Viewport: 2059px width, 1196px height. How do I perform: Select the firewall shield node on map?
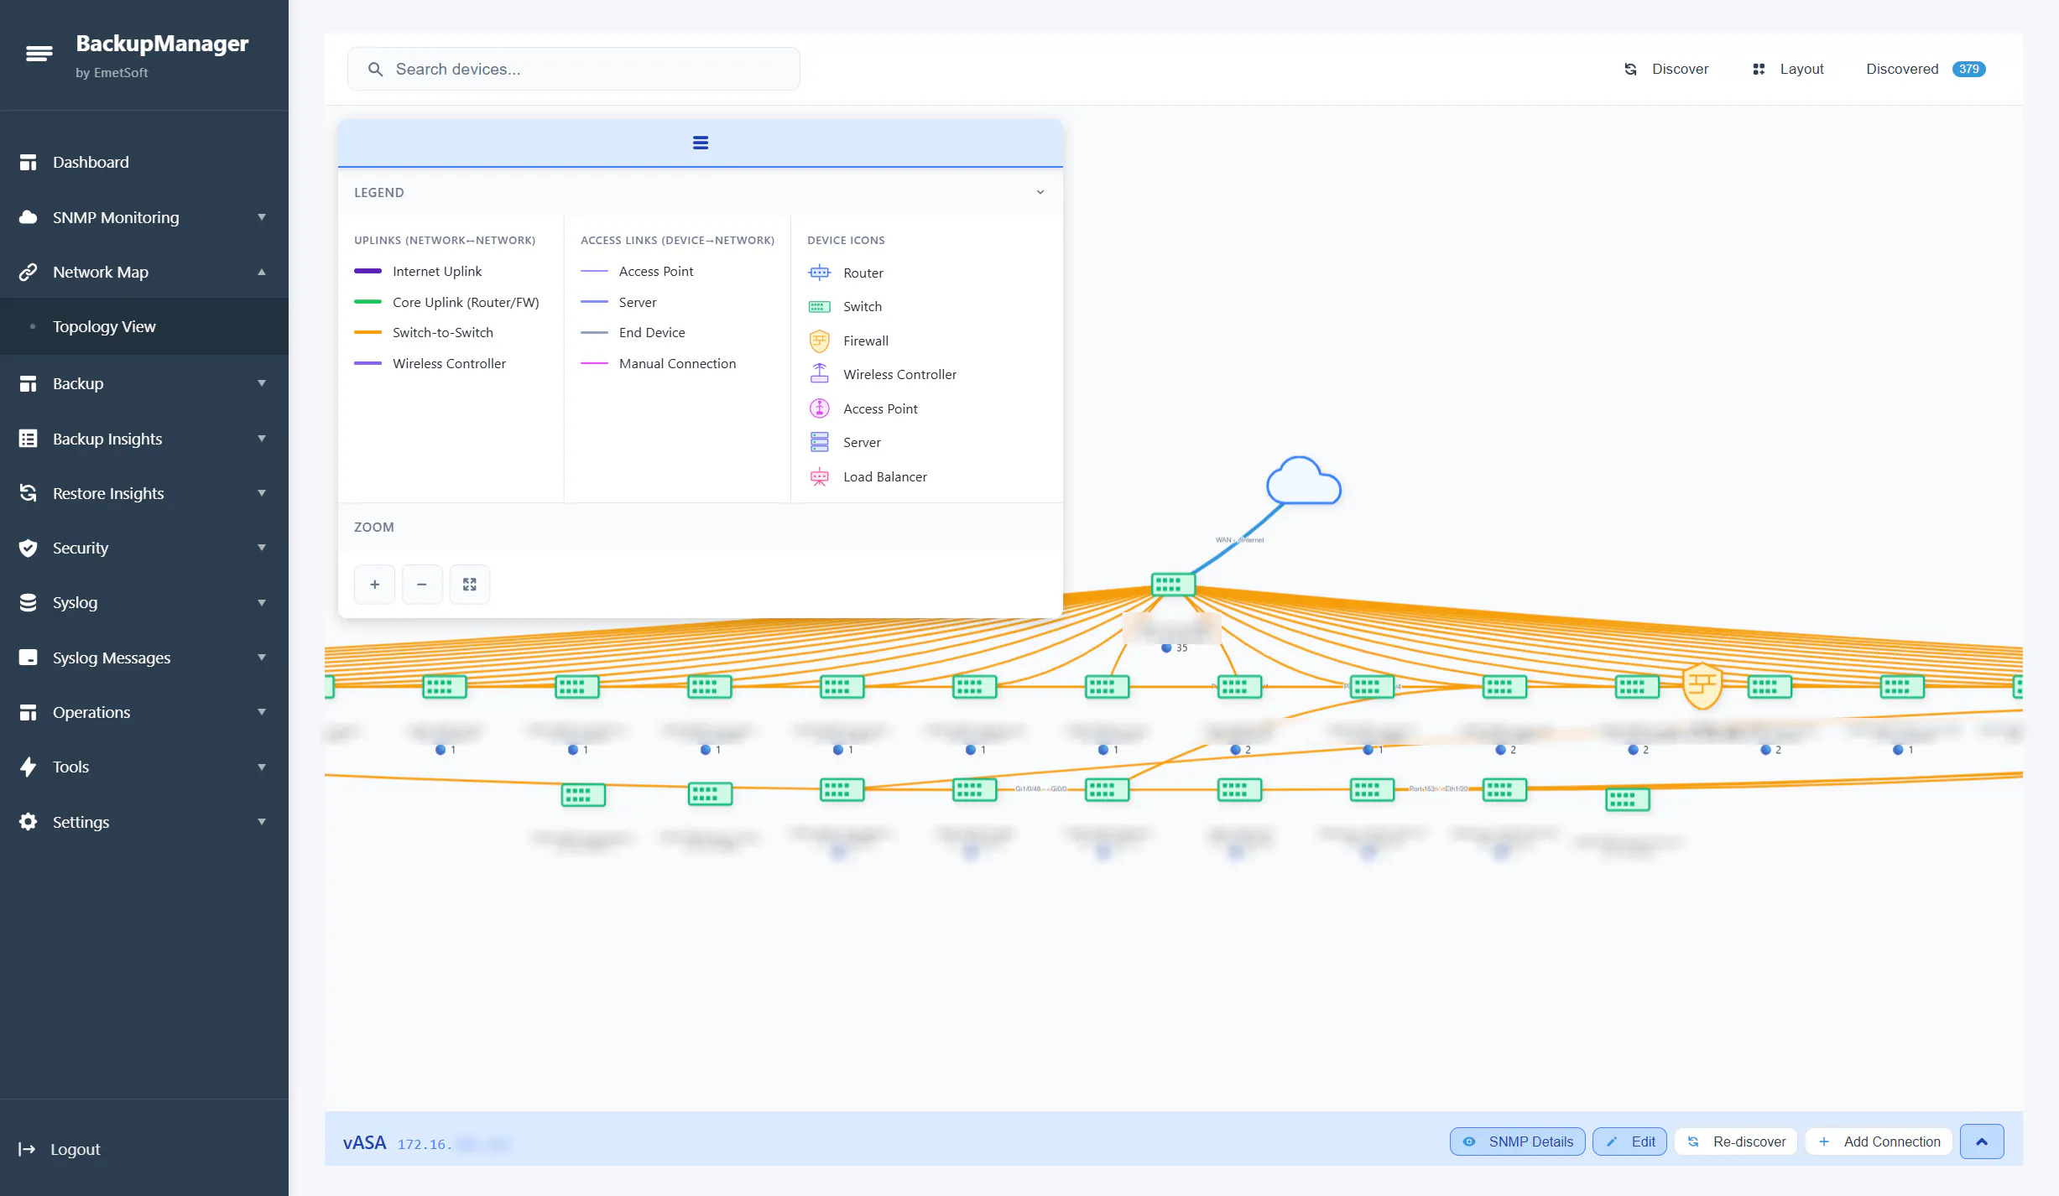pyautogui.click(x=1702, y=686)
